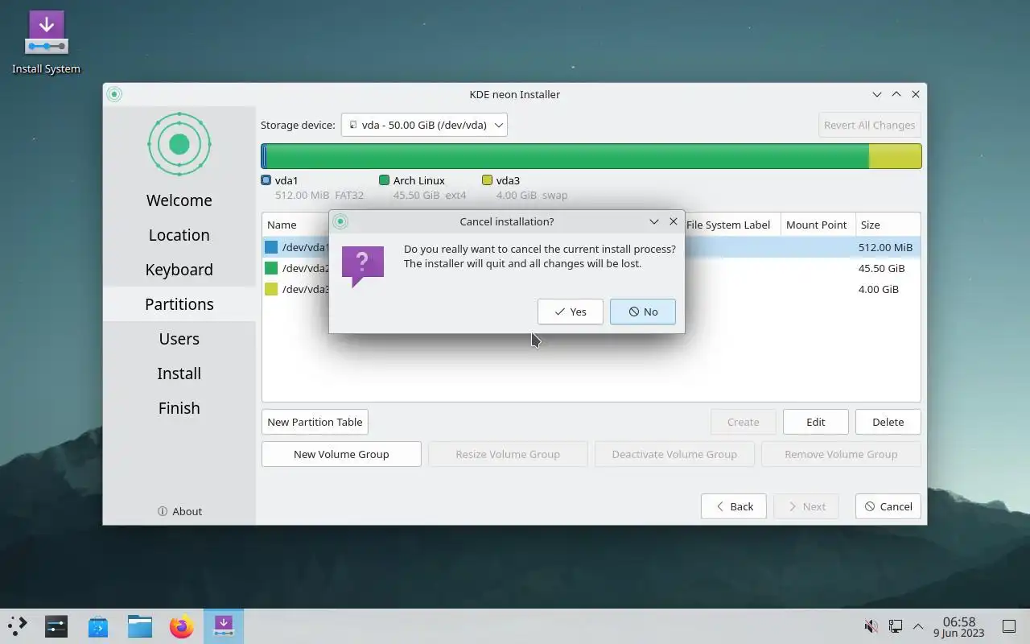This screenshot has width=1030, height=644.
Task: Maximize the KDE neon Installer window
Action: [x=896, y=94]
